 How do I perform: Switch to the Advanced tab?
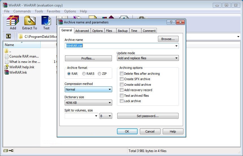[x=82, y=31]
